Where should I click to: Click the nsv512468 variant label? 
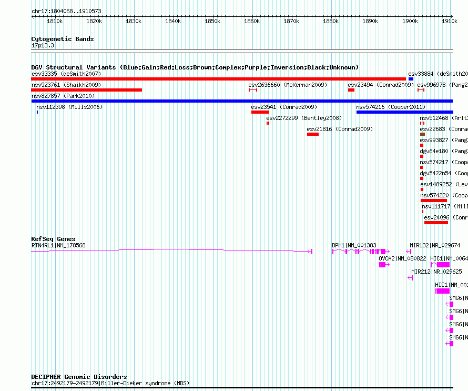[x=443, y=118]
